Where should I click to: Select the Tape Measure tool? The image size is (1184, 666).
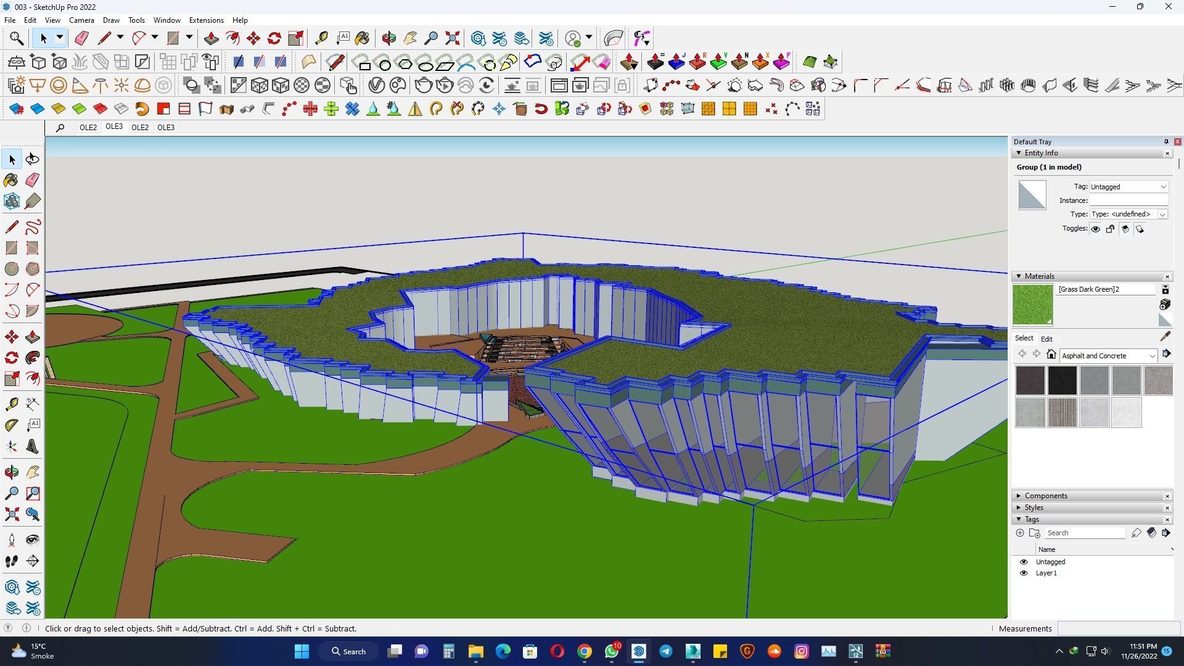[x=11, y=404]
